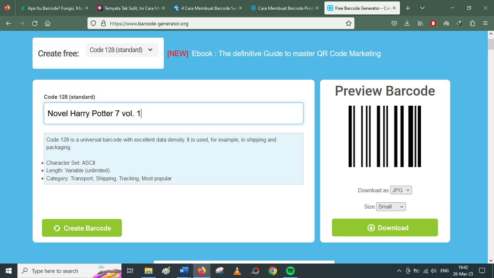494x278 pixels.
Task: Open the Firefox application hamburger menu
Action: tap(485, 24)
